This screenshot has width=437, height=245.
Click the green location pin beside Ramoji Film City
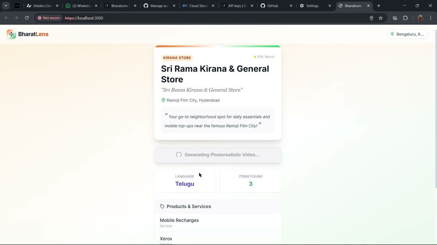(163, 100)
